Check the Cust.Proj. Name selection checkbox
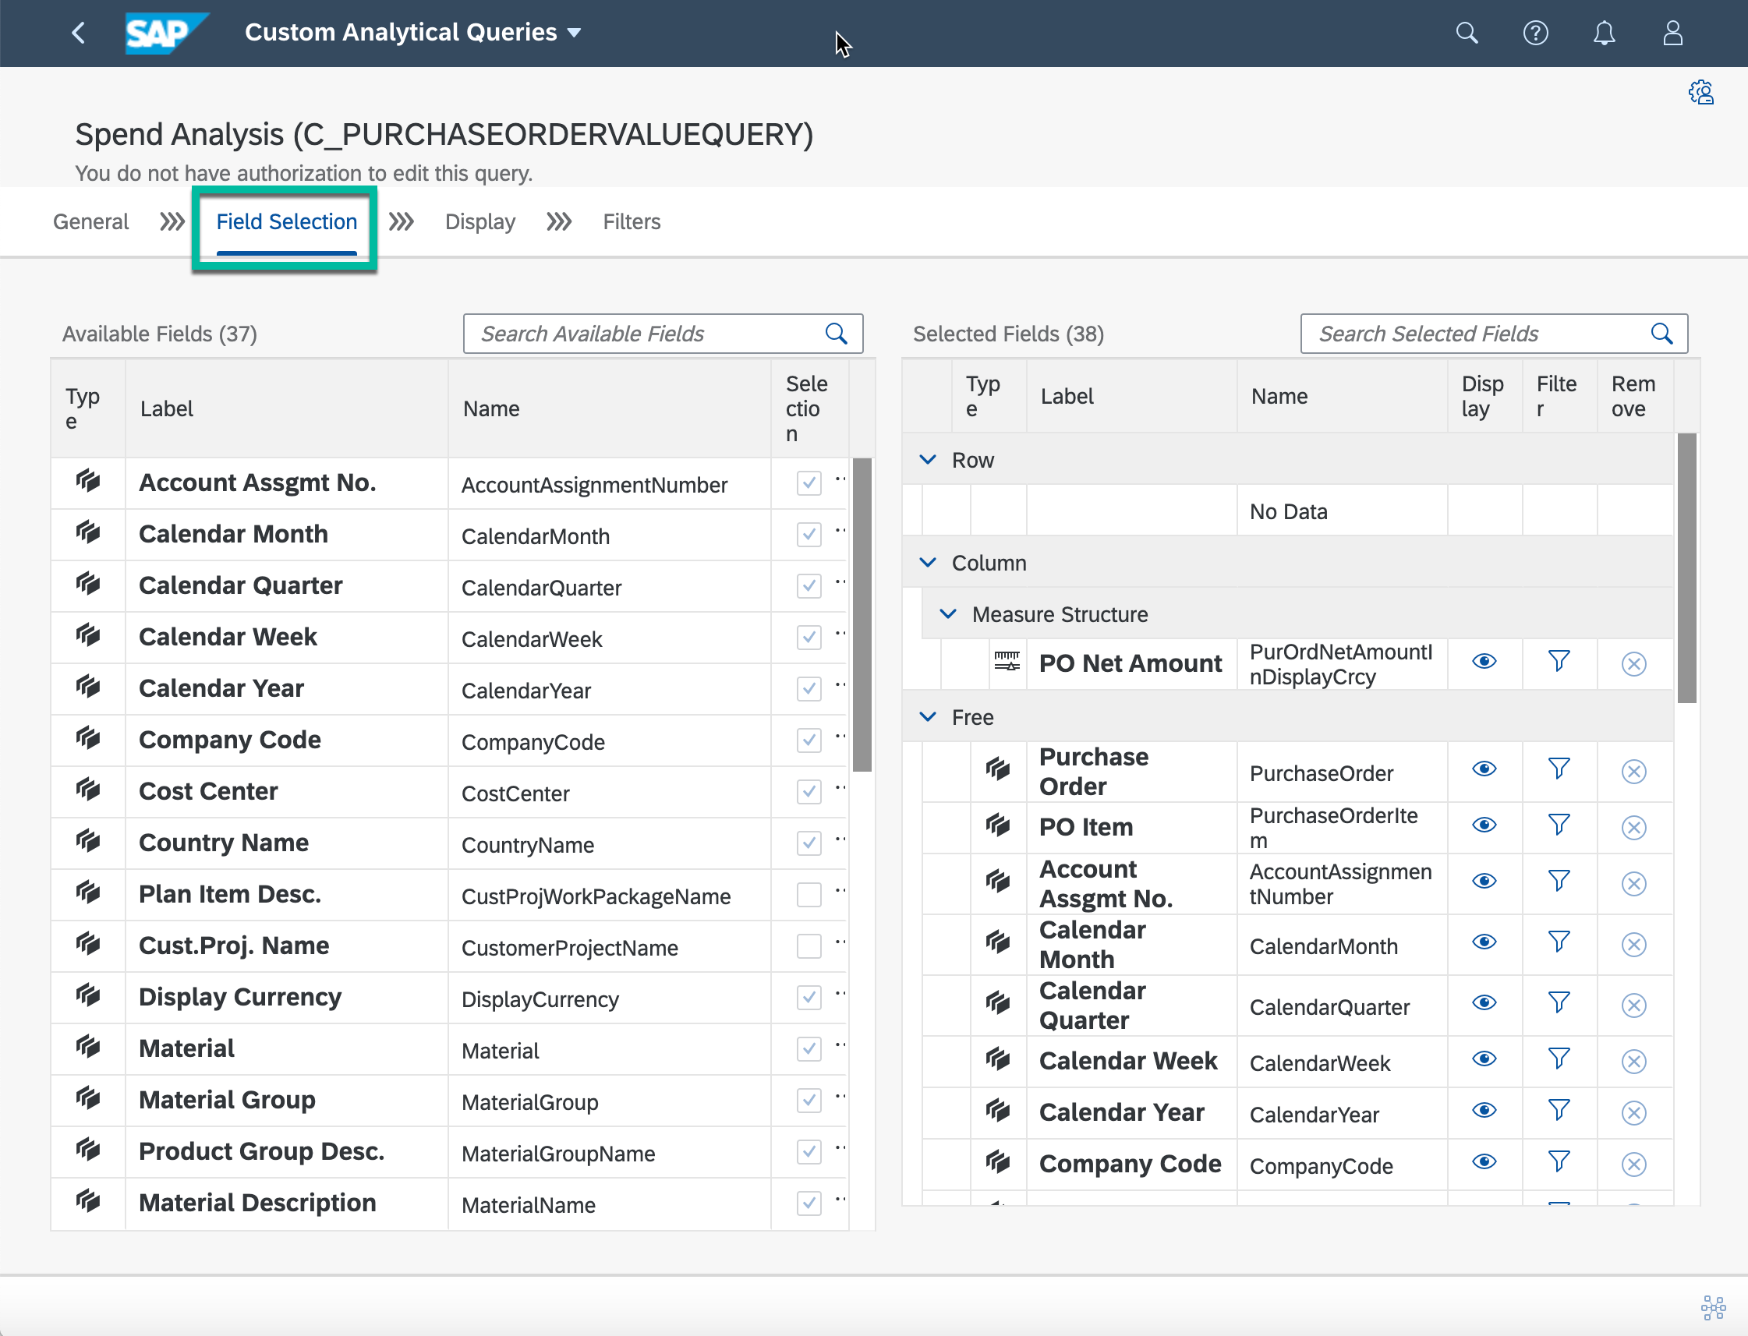This screenshot has height=1336, width=1748. click(809, 946)
